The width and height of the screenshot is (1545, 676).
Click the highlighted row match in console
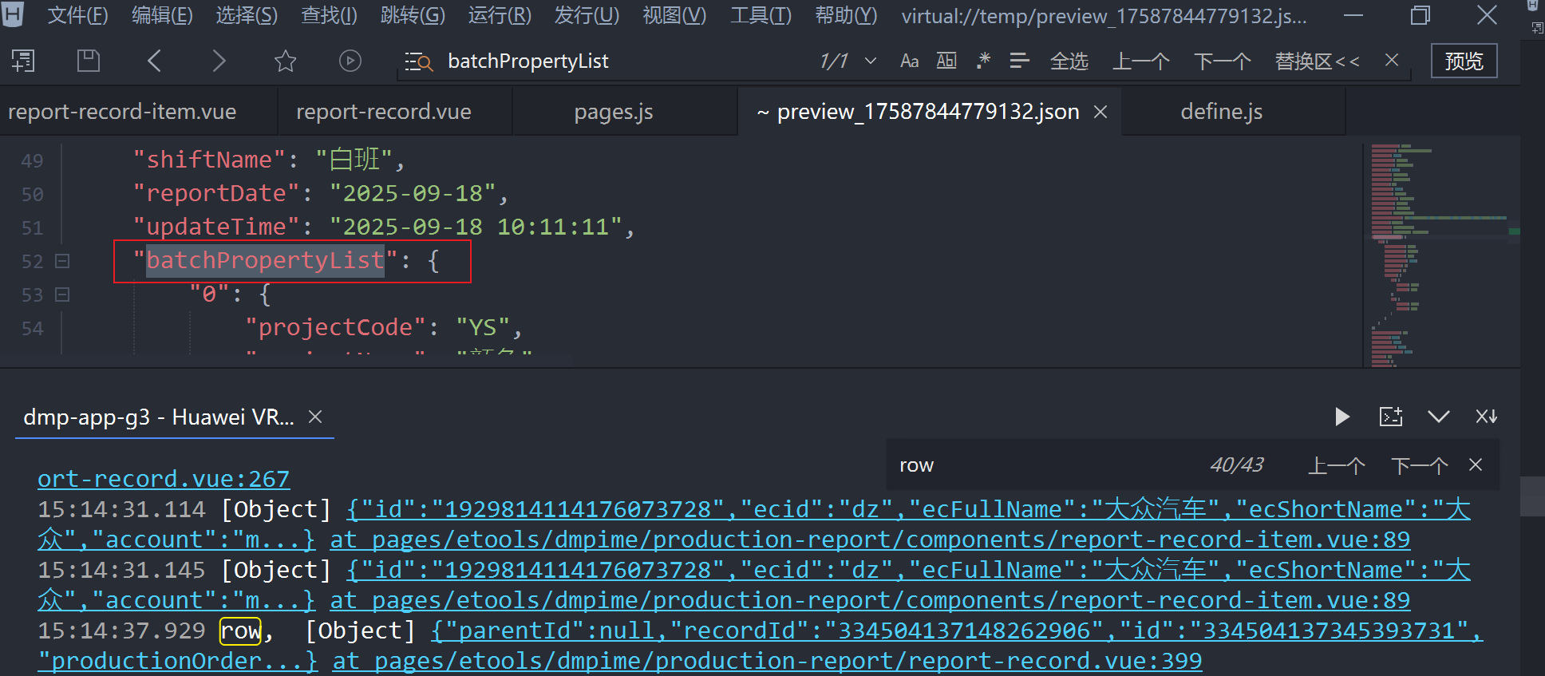click(x=240, y=631)
